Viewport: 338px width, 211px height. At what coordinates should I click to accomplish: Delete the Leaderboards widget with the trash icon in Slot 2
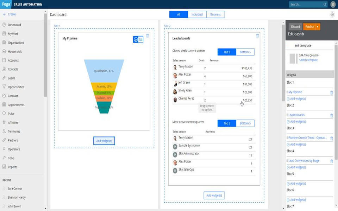point(257,36)
